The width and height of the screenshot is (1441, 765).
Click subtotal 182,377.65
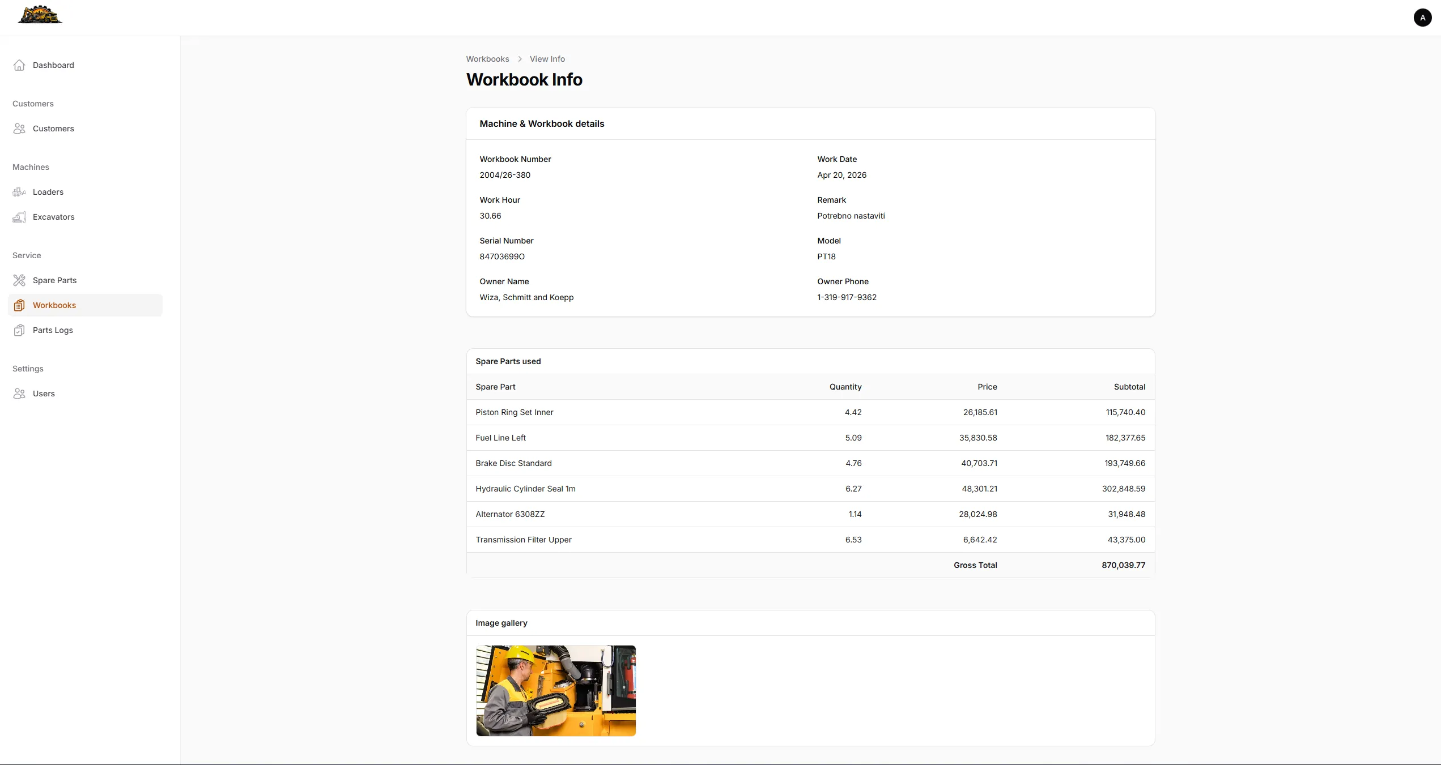1125,438
